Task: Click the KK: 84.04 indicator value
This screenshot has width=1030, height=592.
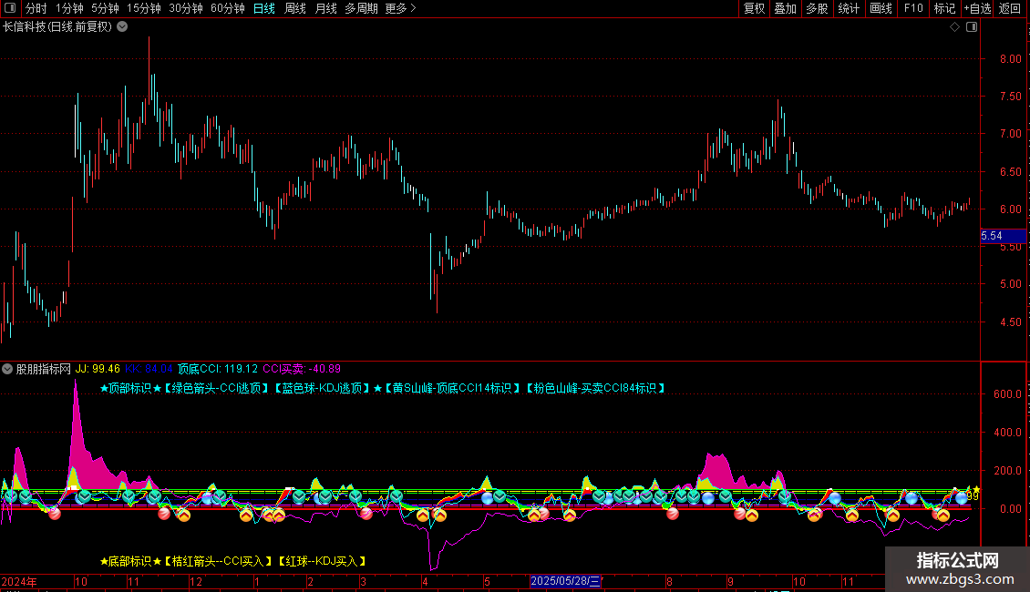Action: click(149, 369)
